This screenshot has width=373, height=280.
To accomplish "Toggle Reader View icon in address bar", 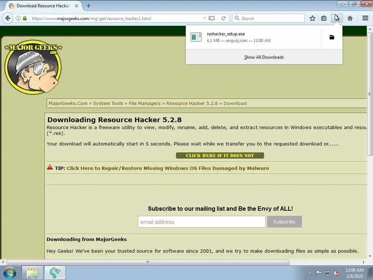I will 212,18.
